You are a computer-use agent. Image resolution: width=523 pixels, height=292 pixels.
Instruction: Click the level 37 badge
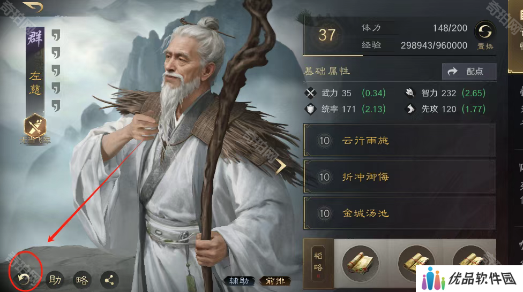[x=326, y=35]
